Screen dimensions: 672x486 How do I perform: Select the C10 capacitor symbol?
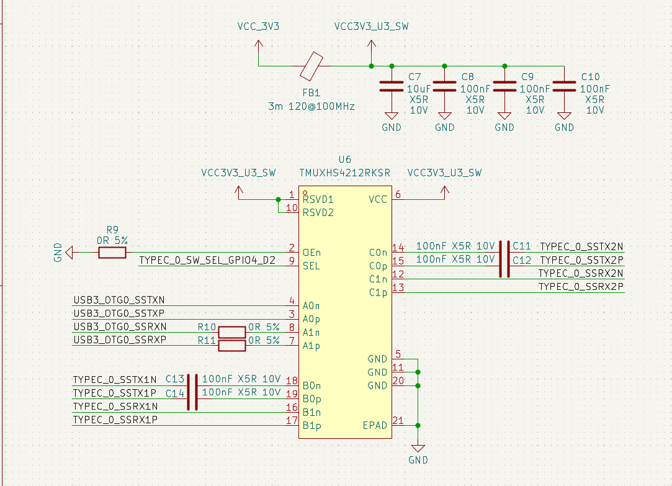[564, 86]
